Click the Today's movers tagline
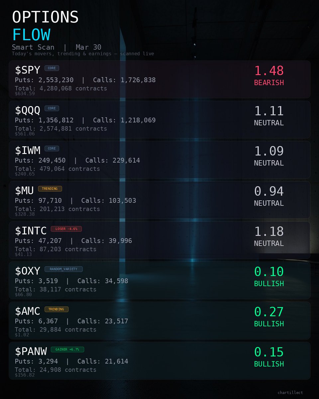The width and height of the screenshot is (319, 399). click(83, 54)
